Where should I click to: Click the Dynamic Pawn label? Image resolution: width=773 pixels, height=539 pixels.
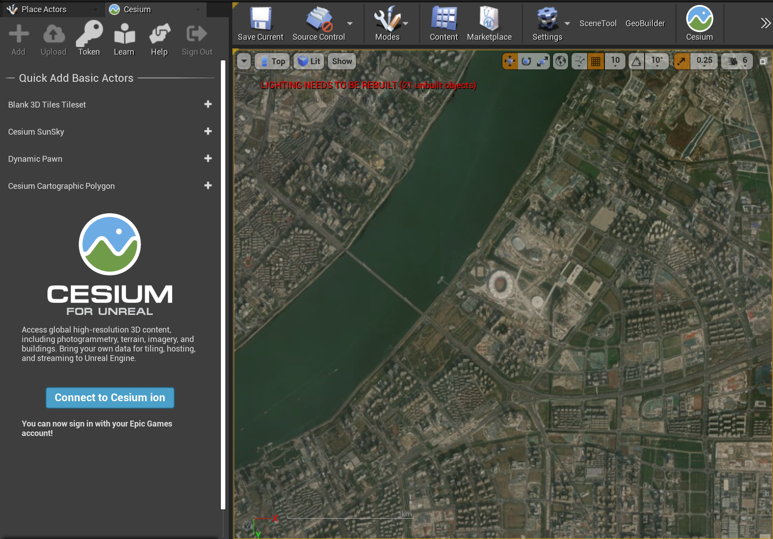click(35, 159)
